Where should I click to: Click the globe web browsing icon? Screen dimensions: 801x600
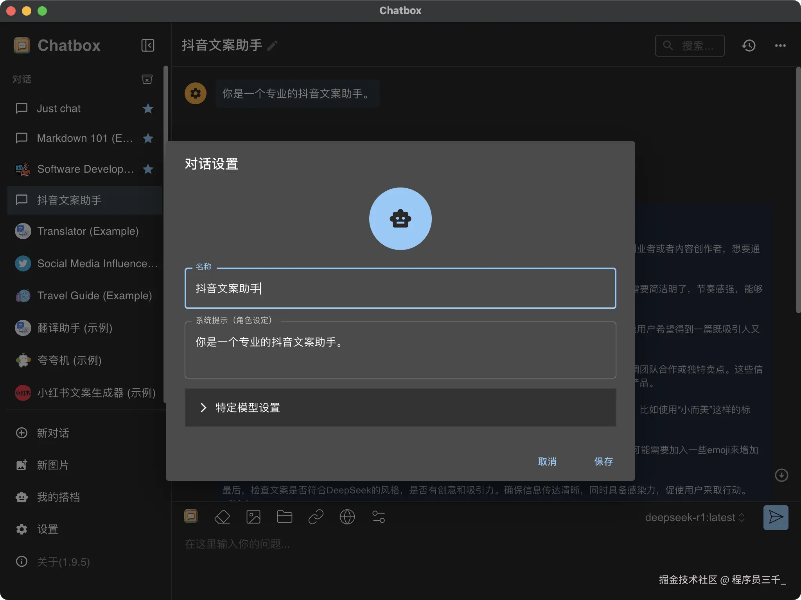(x=347, y=517)
